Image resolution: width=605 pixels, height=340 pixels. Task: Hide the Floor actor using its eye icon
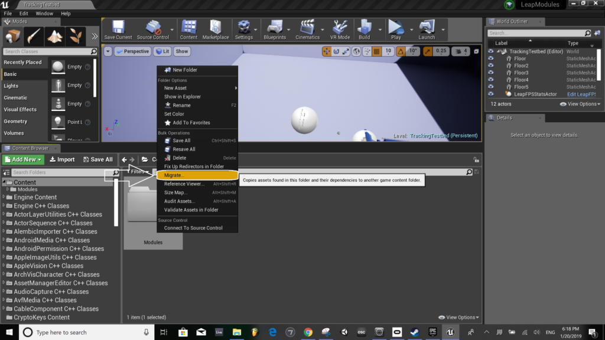490,58
